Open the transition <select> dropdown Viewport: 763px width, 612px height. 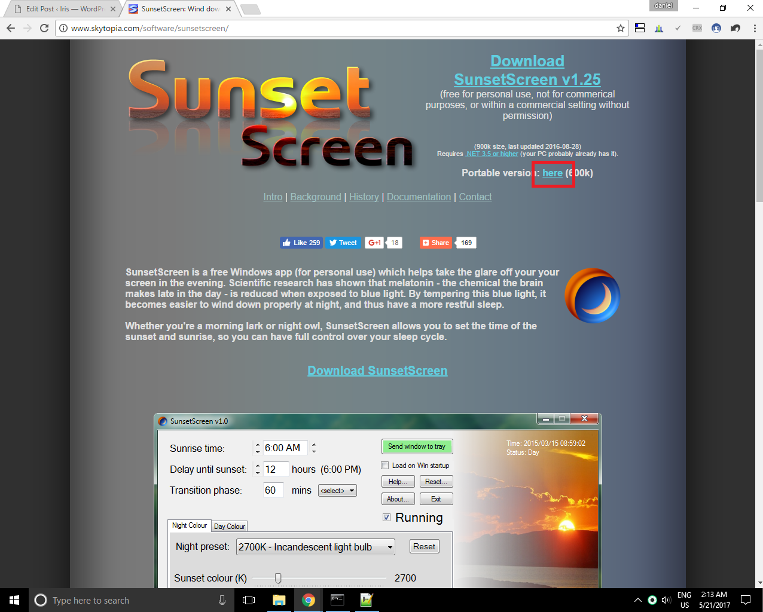(x=337, y=491)
